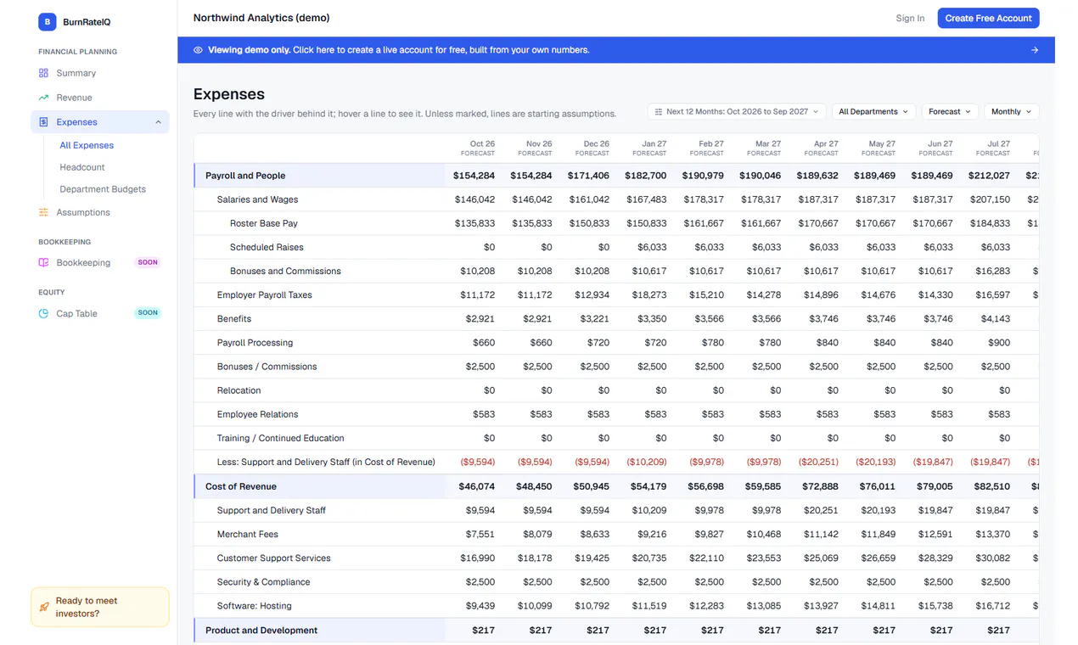
Task: Collapse the Expenses sidebar section
Action: (158, 122)
